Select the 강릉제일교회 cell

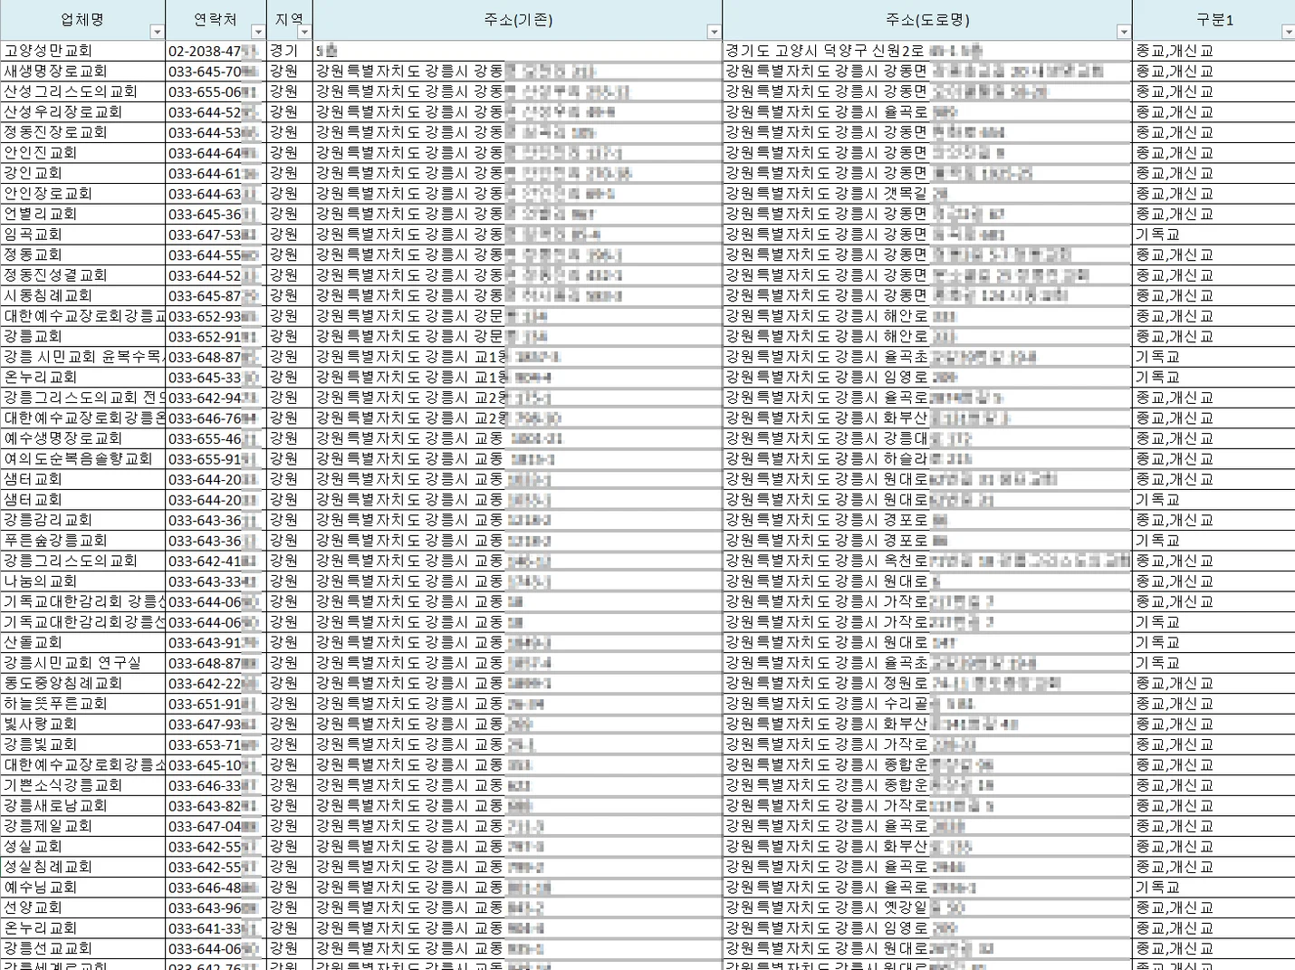[82, 825]
